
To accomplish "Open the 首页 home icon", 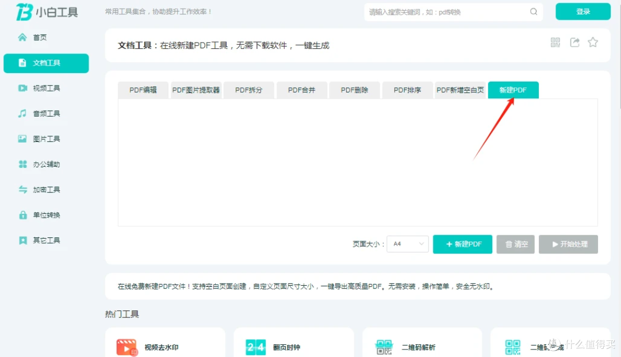I will coord(22,37).
